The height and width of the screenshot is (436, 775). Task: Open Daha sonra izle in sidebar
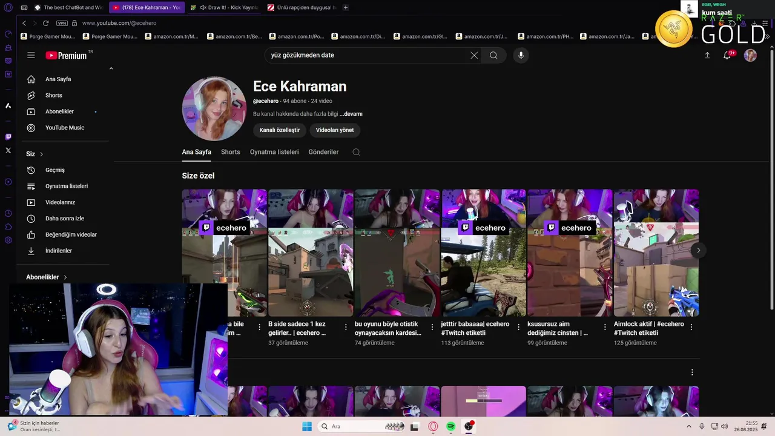[x=64, y=219]
